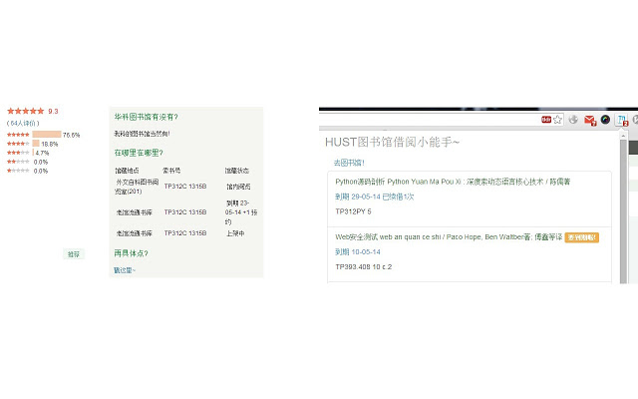The height and width of the screenshot is (399, 638).
Task: Open the 戳这里~ link
Action: [x=124, y=270]
